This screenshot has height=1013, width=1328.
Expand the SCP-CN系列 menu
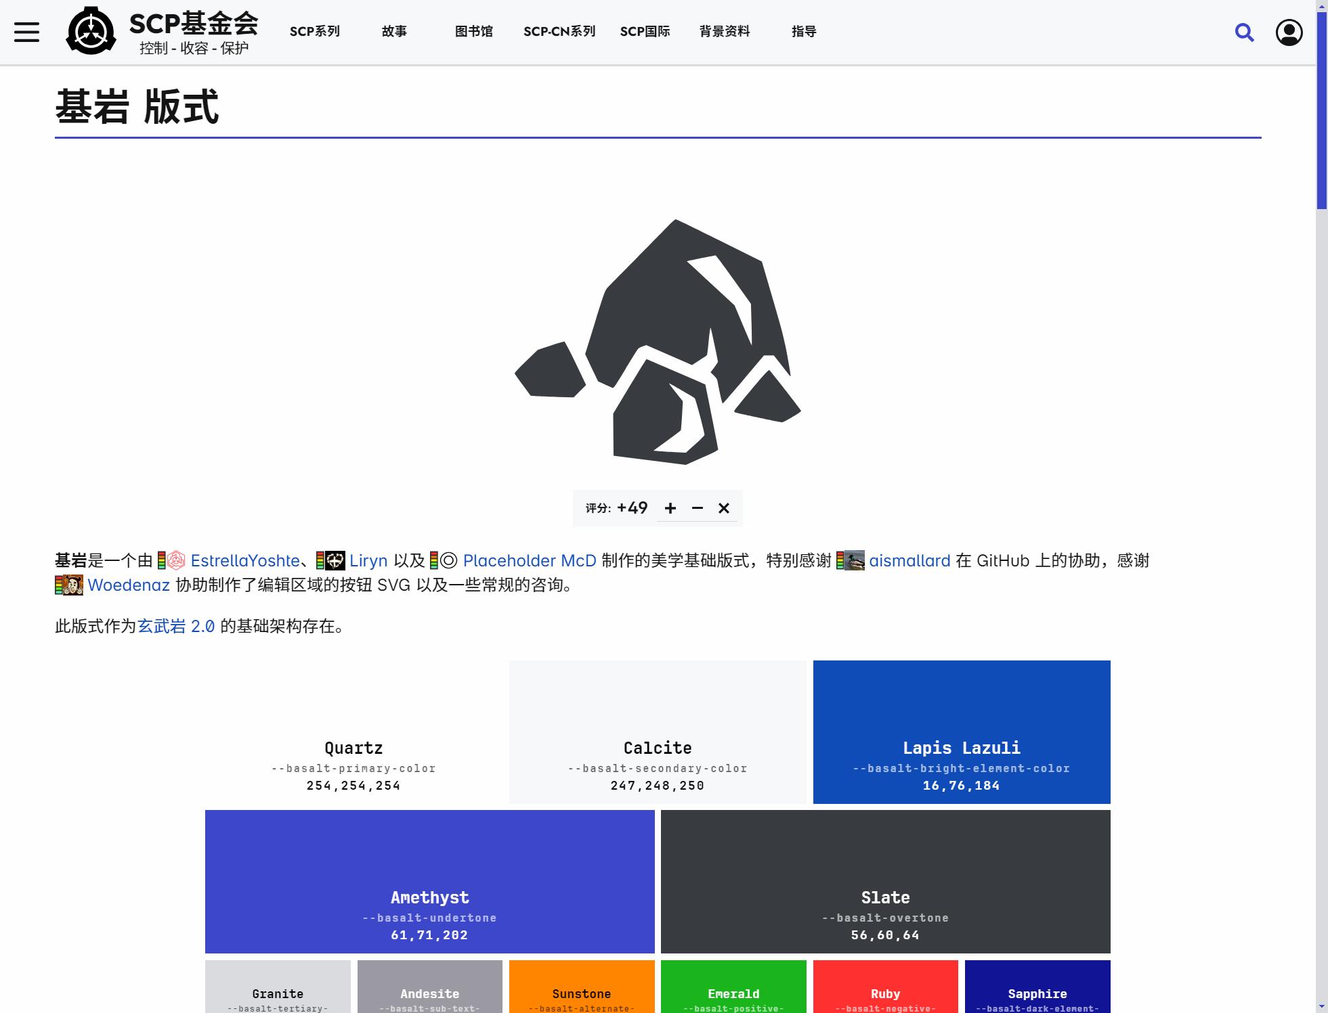pyautogui.click(x=559, y=31)
